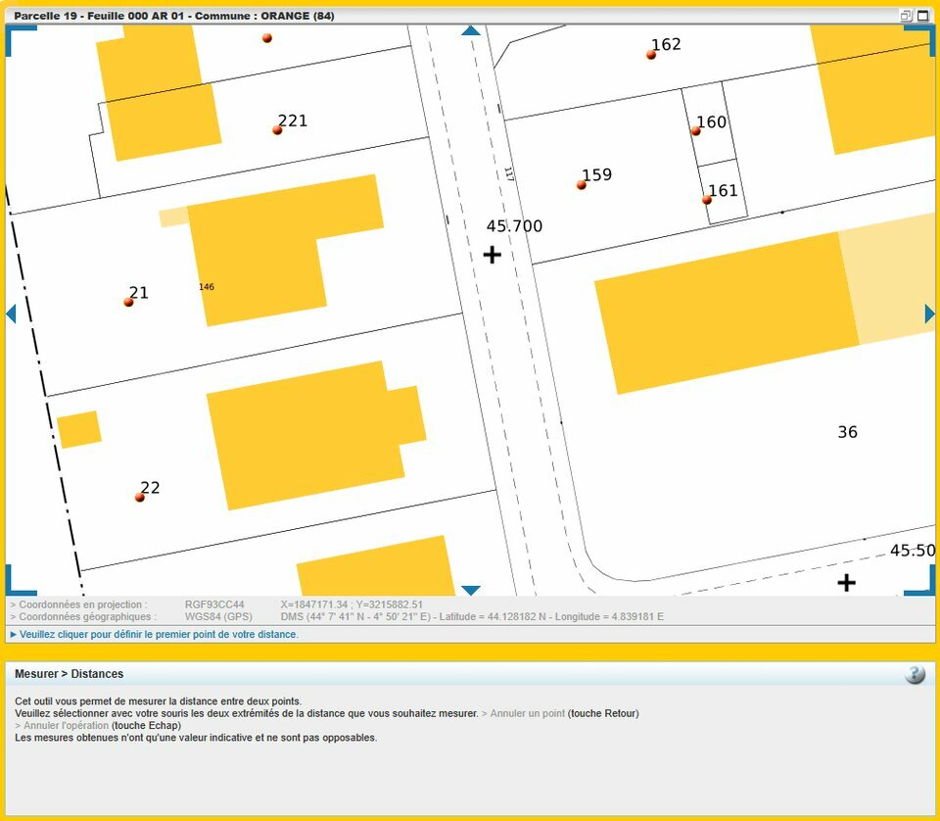Choose the red marker of parcel 161
Screen dimensions: 940x821
[x=707, y=200]
